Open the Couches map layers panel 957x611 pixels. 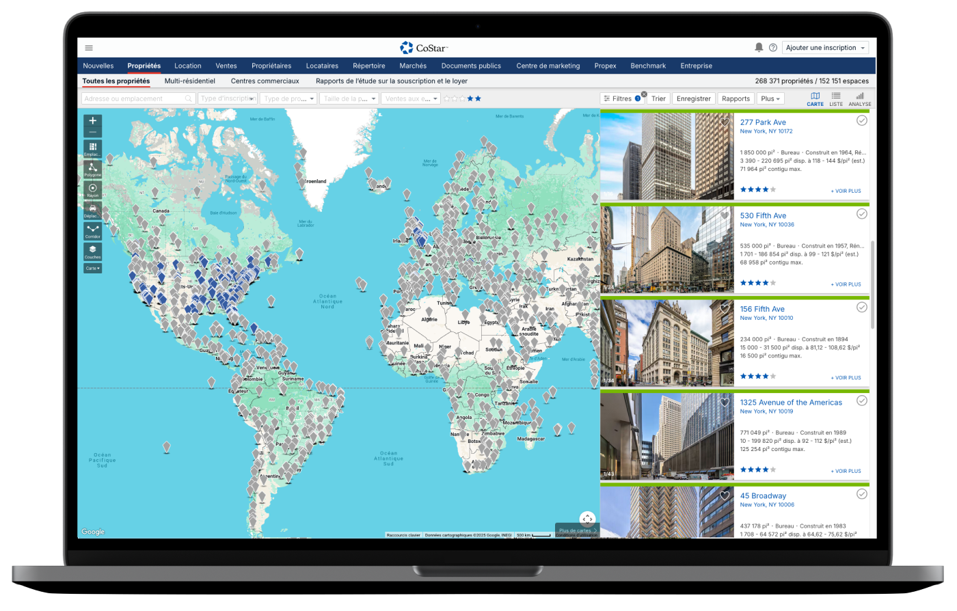(x=92, y=251)
